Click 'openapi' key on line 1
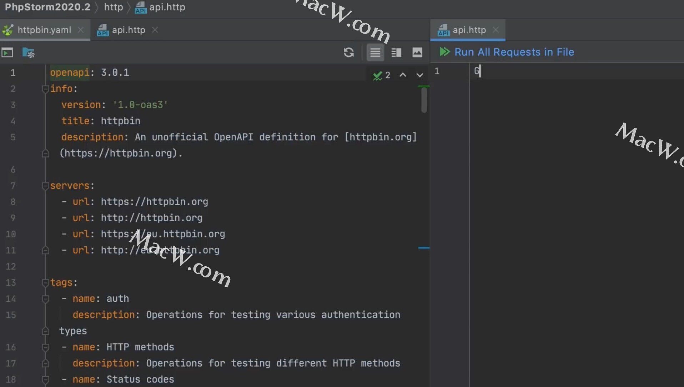 pyautogui.click(x=70, y=72)
